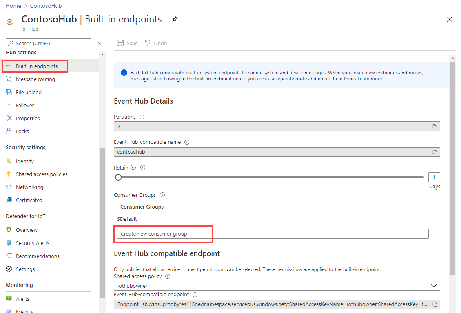Click the Failover icon in sidebar
The height and width of the screenshot is (313, 461).
click(x=9, y=105)
